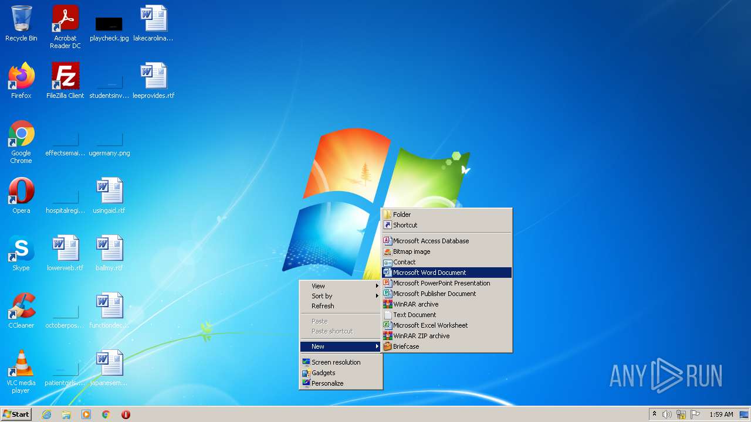751x422 pixels.
Task: Open Screen resolution settings
Action: click(341, 362)
